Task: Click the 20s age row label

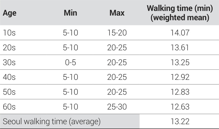Action: (x=9, y=48)
